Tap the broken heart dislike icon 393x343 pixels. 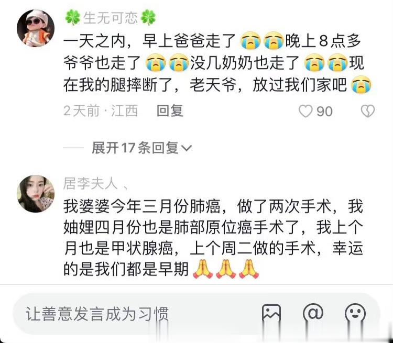368,111
